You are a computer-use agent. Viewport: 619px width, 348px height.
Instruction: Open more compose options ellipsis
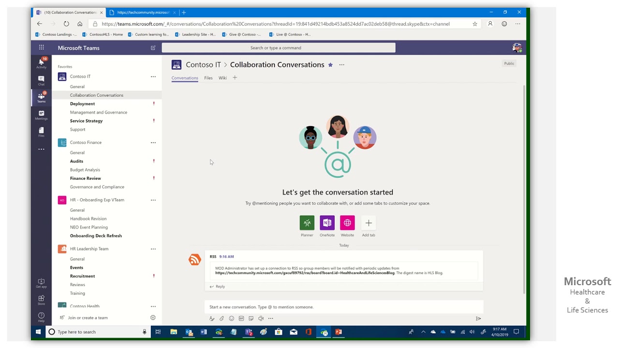[x=270, y=319]
